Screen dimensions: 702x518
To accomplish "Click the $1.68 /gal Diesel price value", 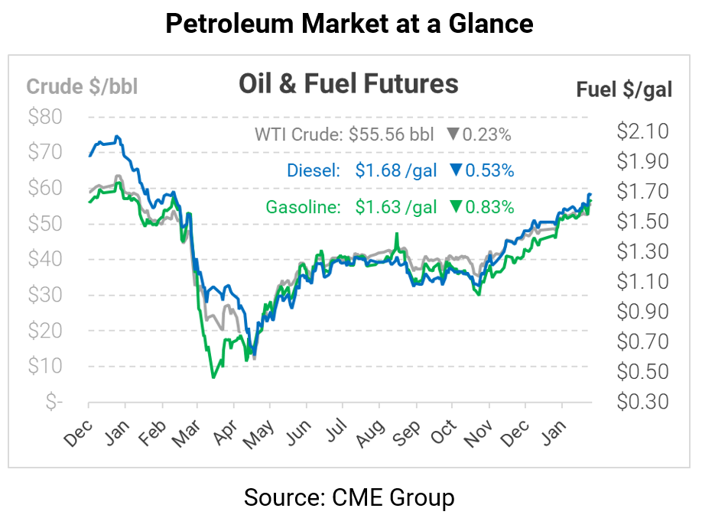I will click(x=396, y=170).
